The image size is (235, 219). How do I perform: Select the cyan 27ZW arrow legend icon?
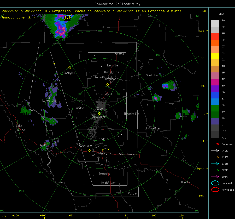tap(215, 164)
